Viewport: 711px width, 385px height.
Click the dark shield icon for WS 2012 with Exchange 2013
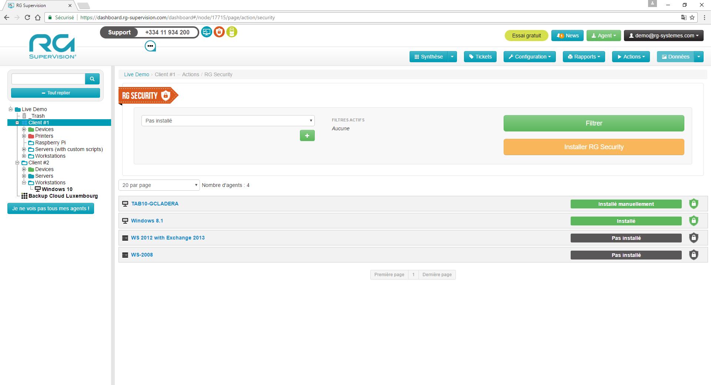tap(694, 238)
